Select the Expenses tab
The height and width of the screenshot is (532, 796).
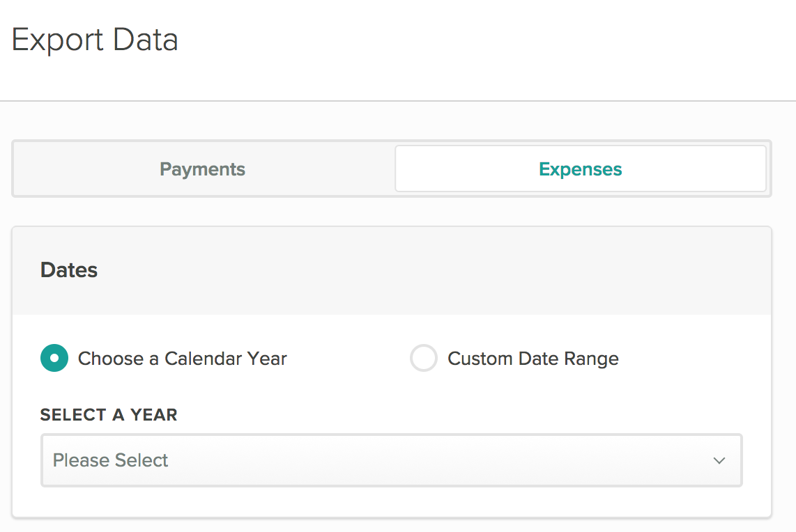point(580,169)
